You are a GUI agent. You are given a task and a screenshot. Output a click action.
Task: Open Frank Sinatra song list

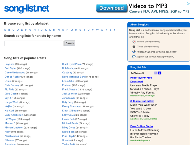click(x=70, y=89)
